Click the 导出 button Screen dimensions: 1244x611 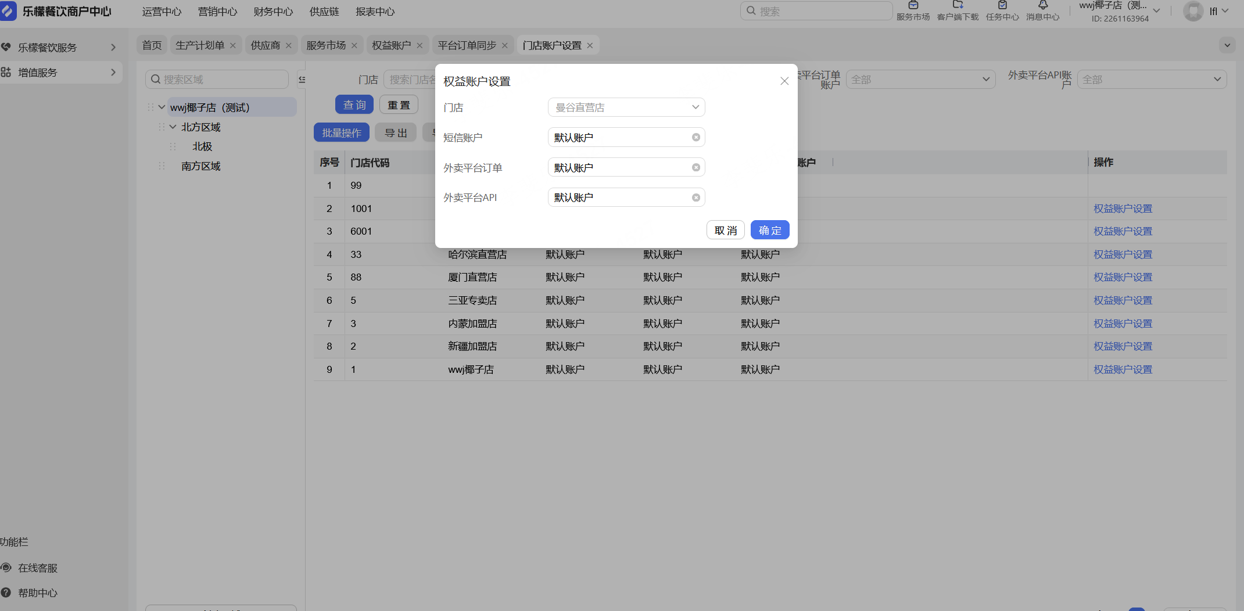coord(396,132)
